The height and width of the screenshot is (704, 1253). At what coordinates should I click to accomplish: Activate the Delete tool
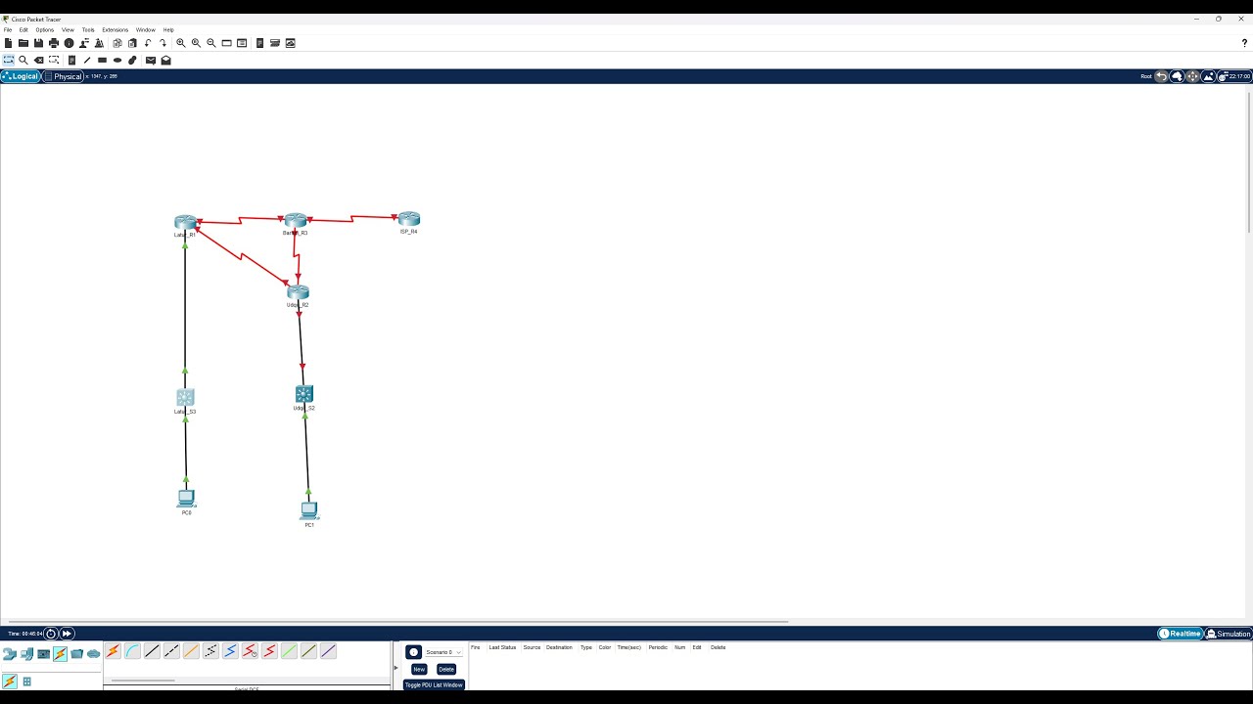tap(39, 60)
